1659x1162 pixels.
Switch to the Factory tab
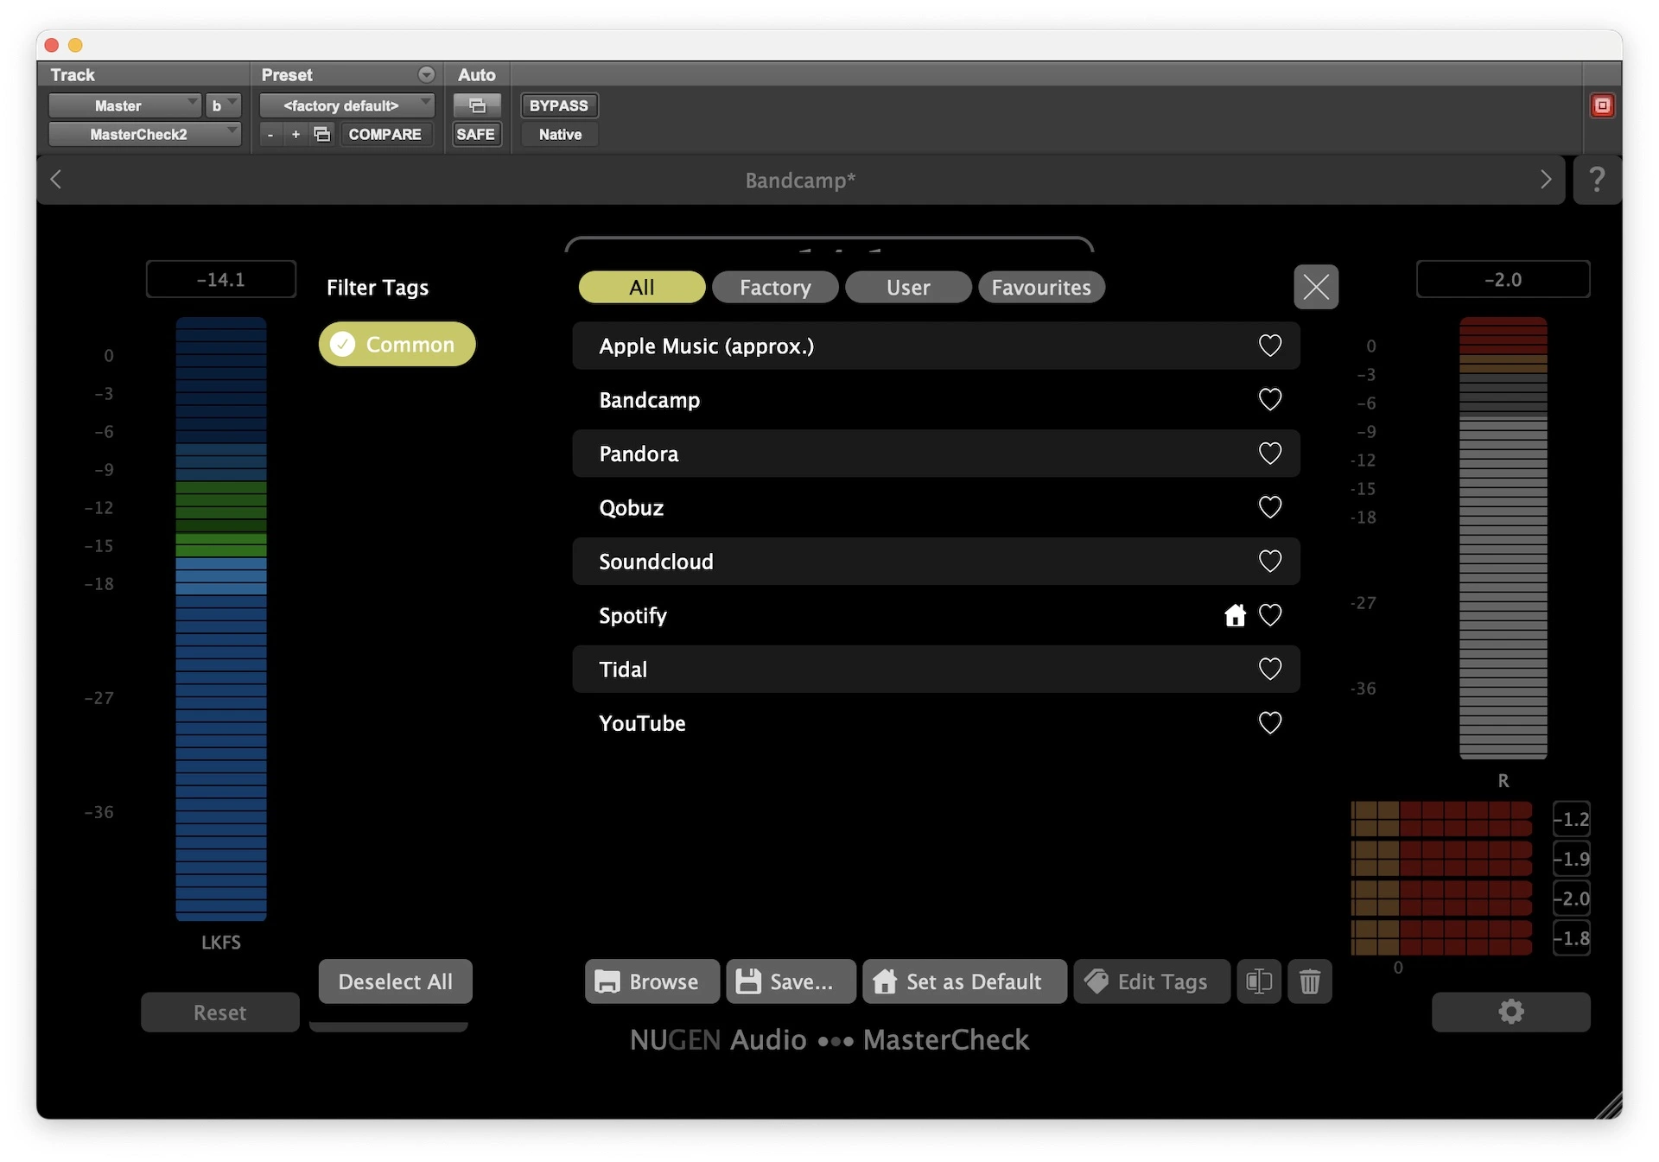coord(775,288)
